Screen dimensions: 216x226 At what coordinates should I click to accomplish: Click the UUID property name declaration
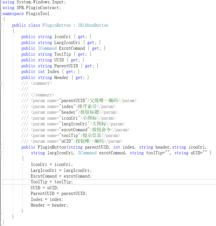pos(59,60)
